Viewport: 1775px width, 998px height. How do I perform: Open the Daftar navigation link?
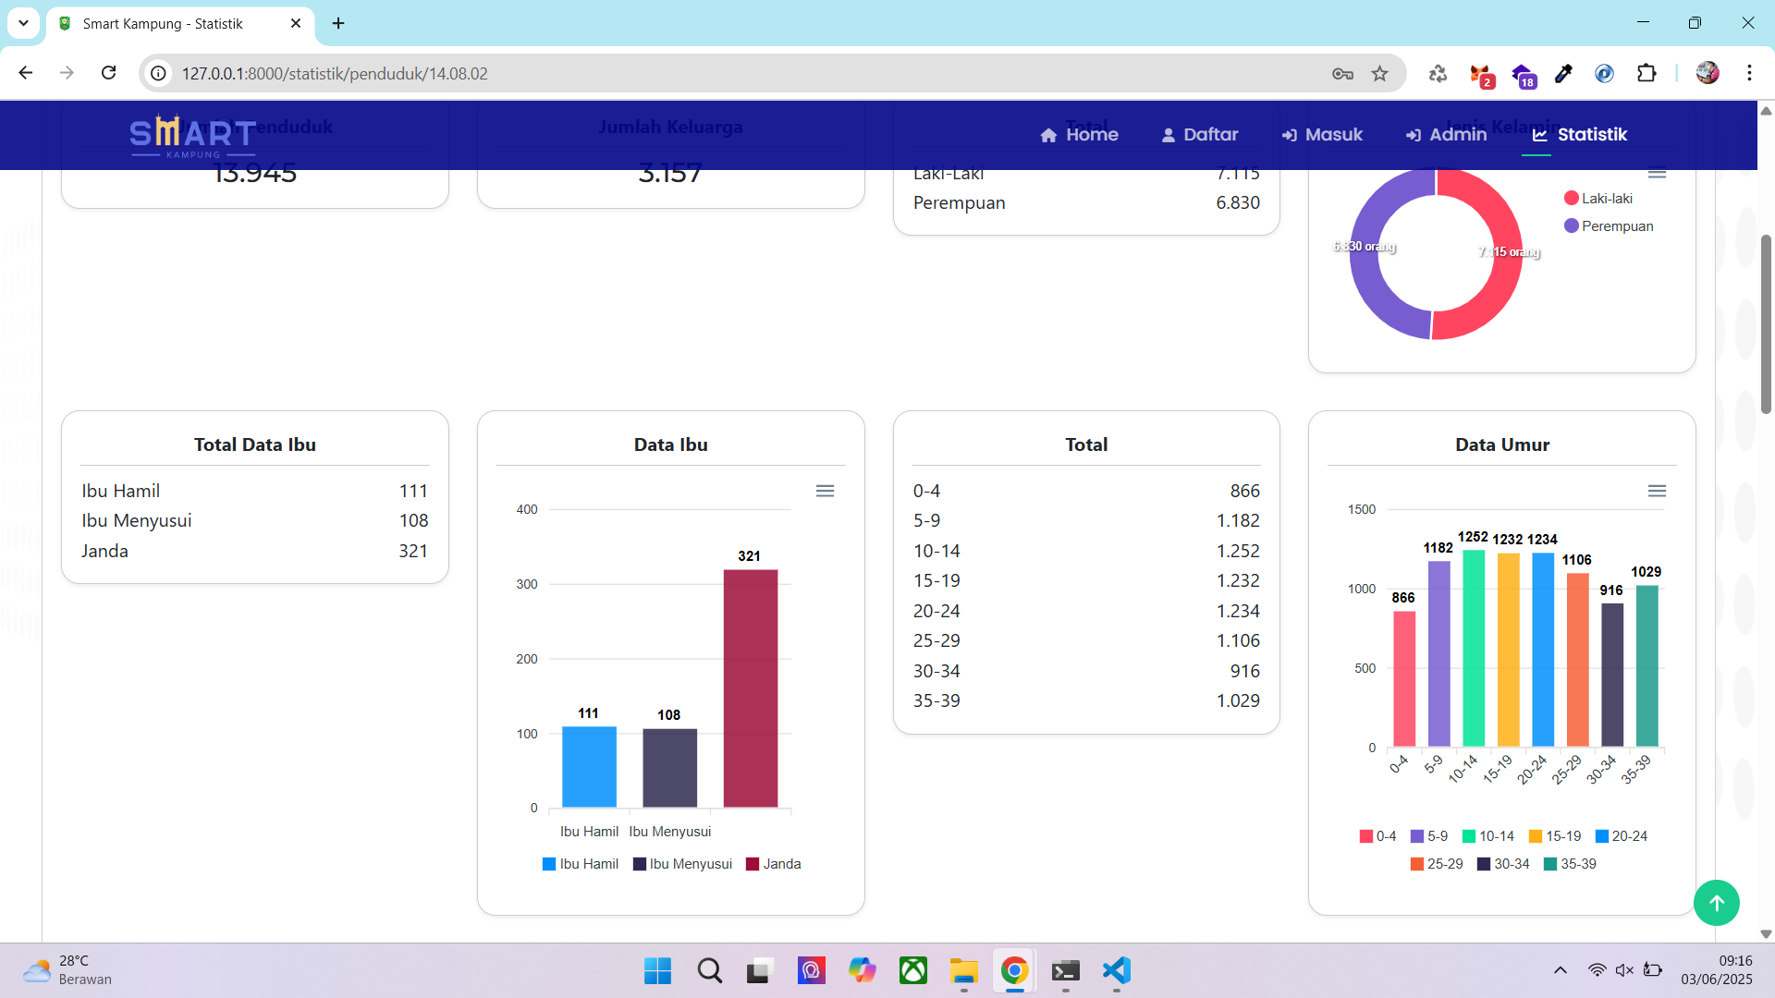coord(1199,135)
